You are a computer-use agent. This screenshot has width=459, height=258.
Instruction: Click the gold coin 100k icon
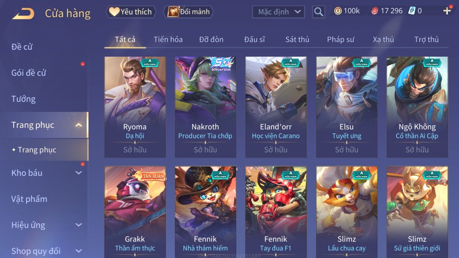[338, 11]
